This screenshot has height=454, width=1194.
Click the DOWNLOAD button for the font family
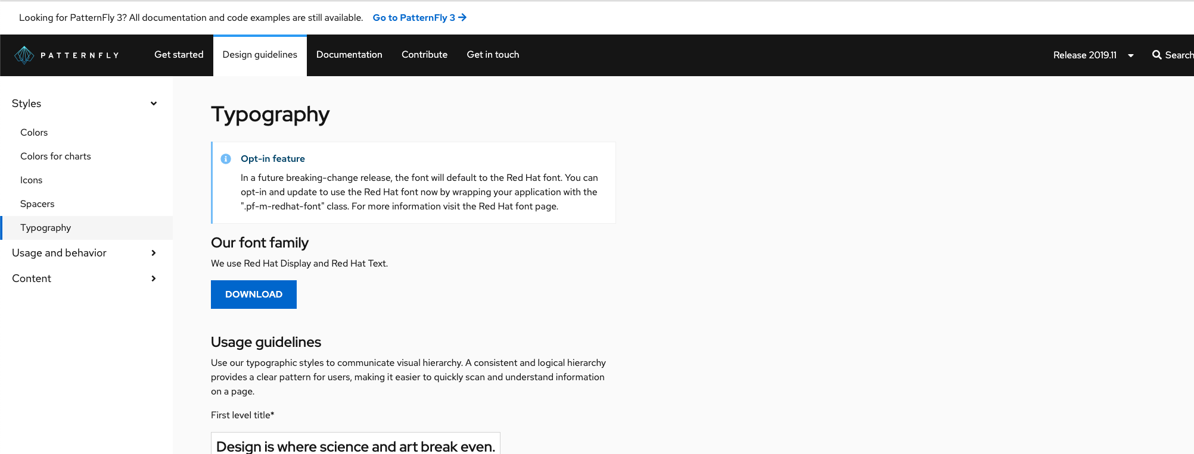tap(253, 294)
